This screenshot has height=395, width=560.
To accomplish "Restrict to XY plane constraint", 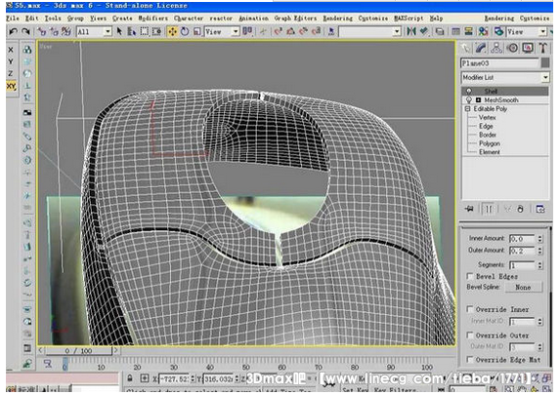I will pyautogui.click(x=11, y=86).
